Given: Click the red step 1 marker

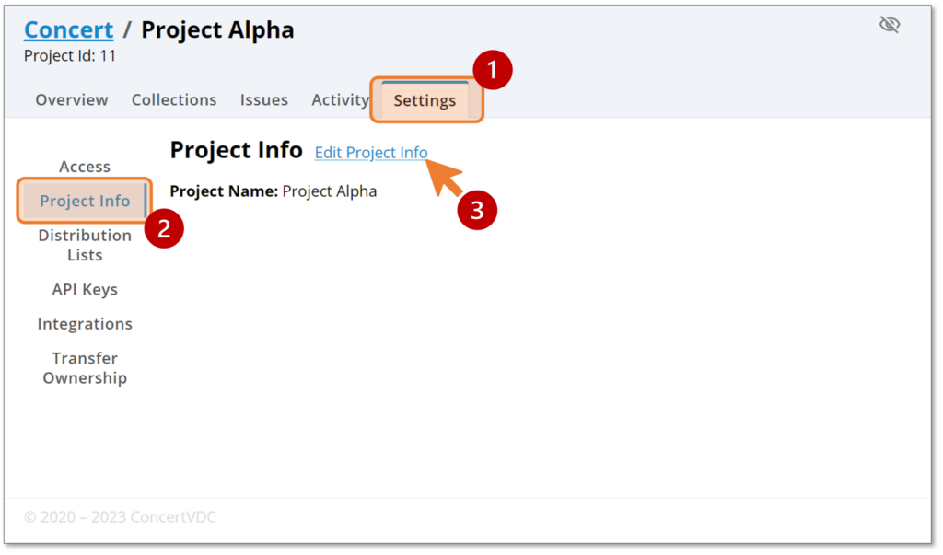Looking at the screenshot, I should 492,70.
